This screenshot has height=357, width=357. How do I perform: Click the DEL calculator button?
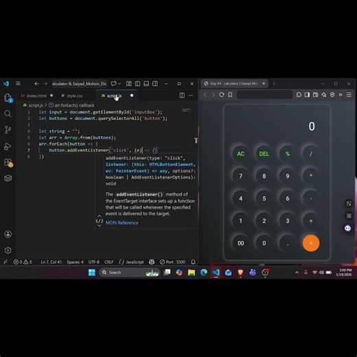pyautogui.click(x=264, y=154)
